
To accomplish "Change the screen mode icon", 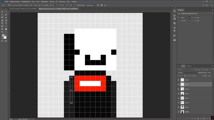I will coord(6,41).
